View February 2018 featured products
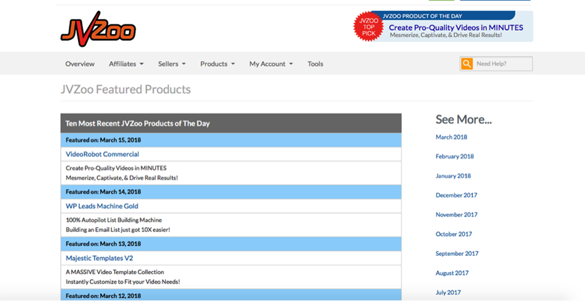585x301 pixels. tap(454, 156)
